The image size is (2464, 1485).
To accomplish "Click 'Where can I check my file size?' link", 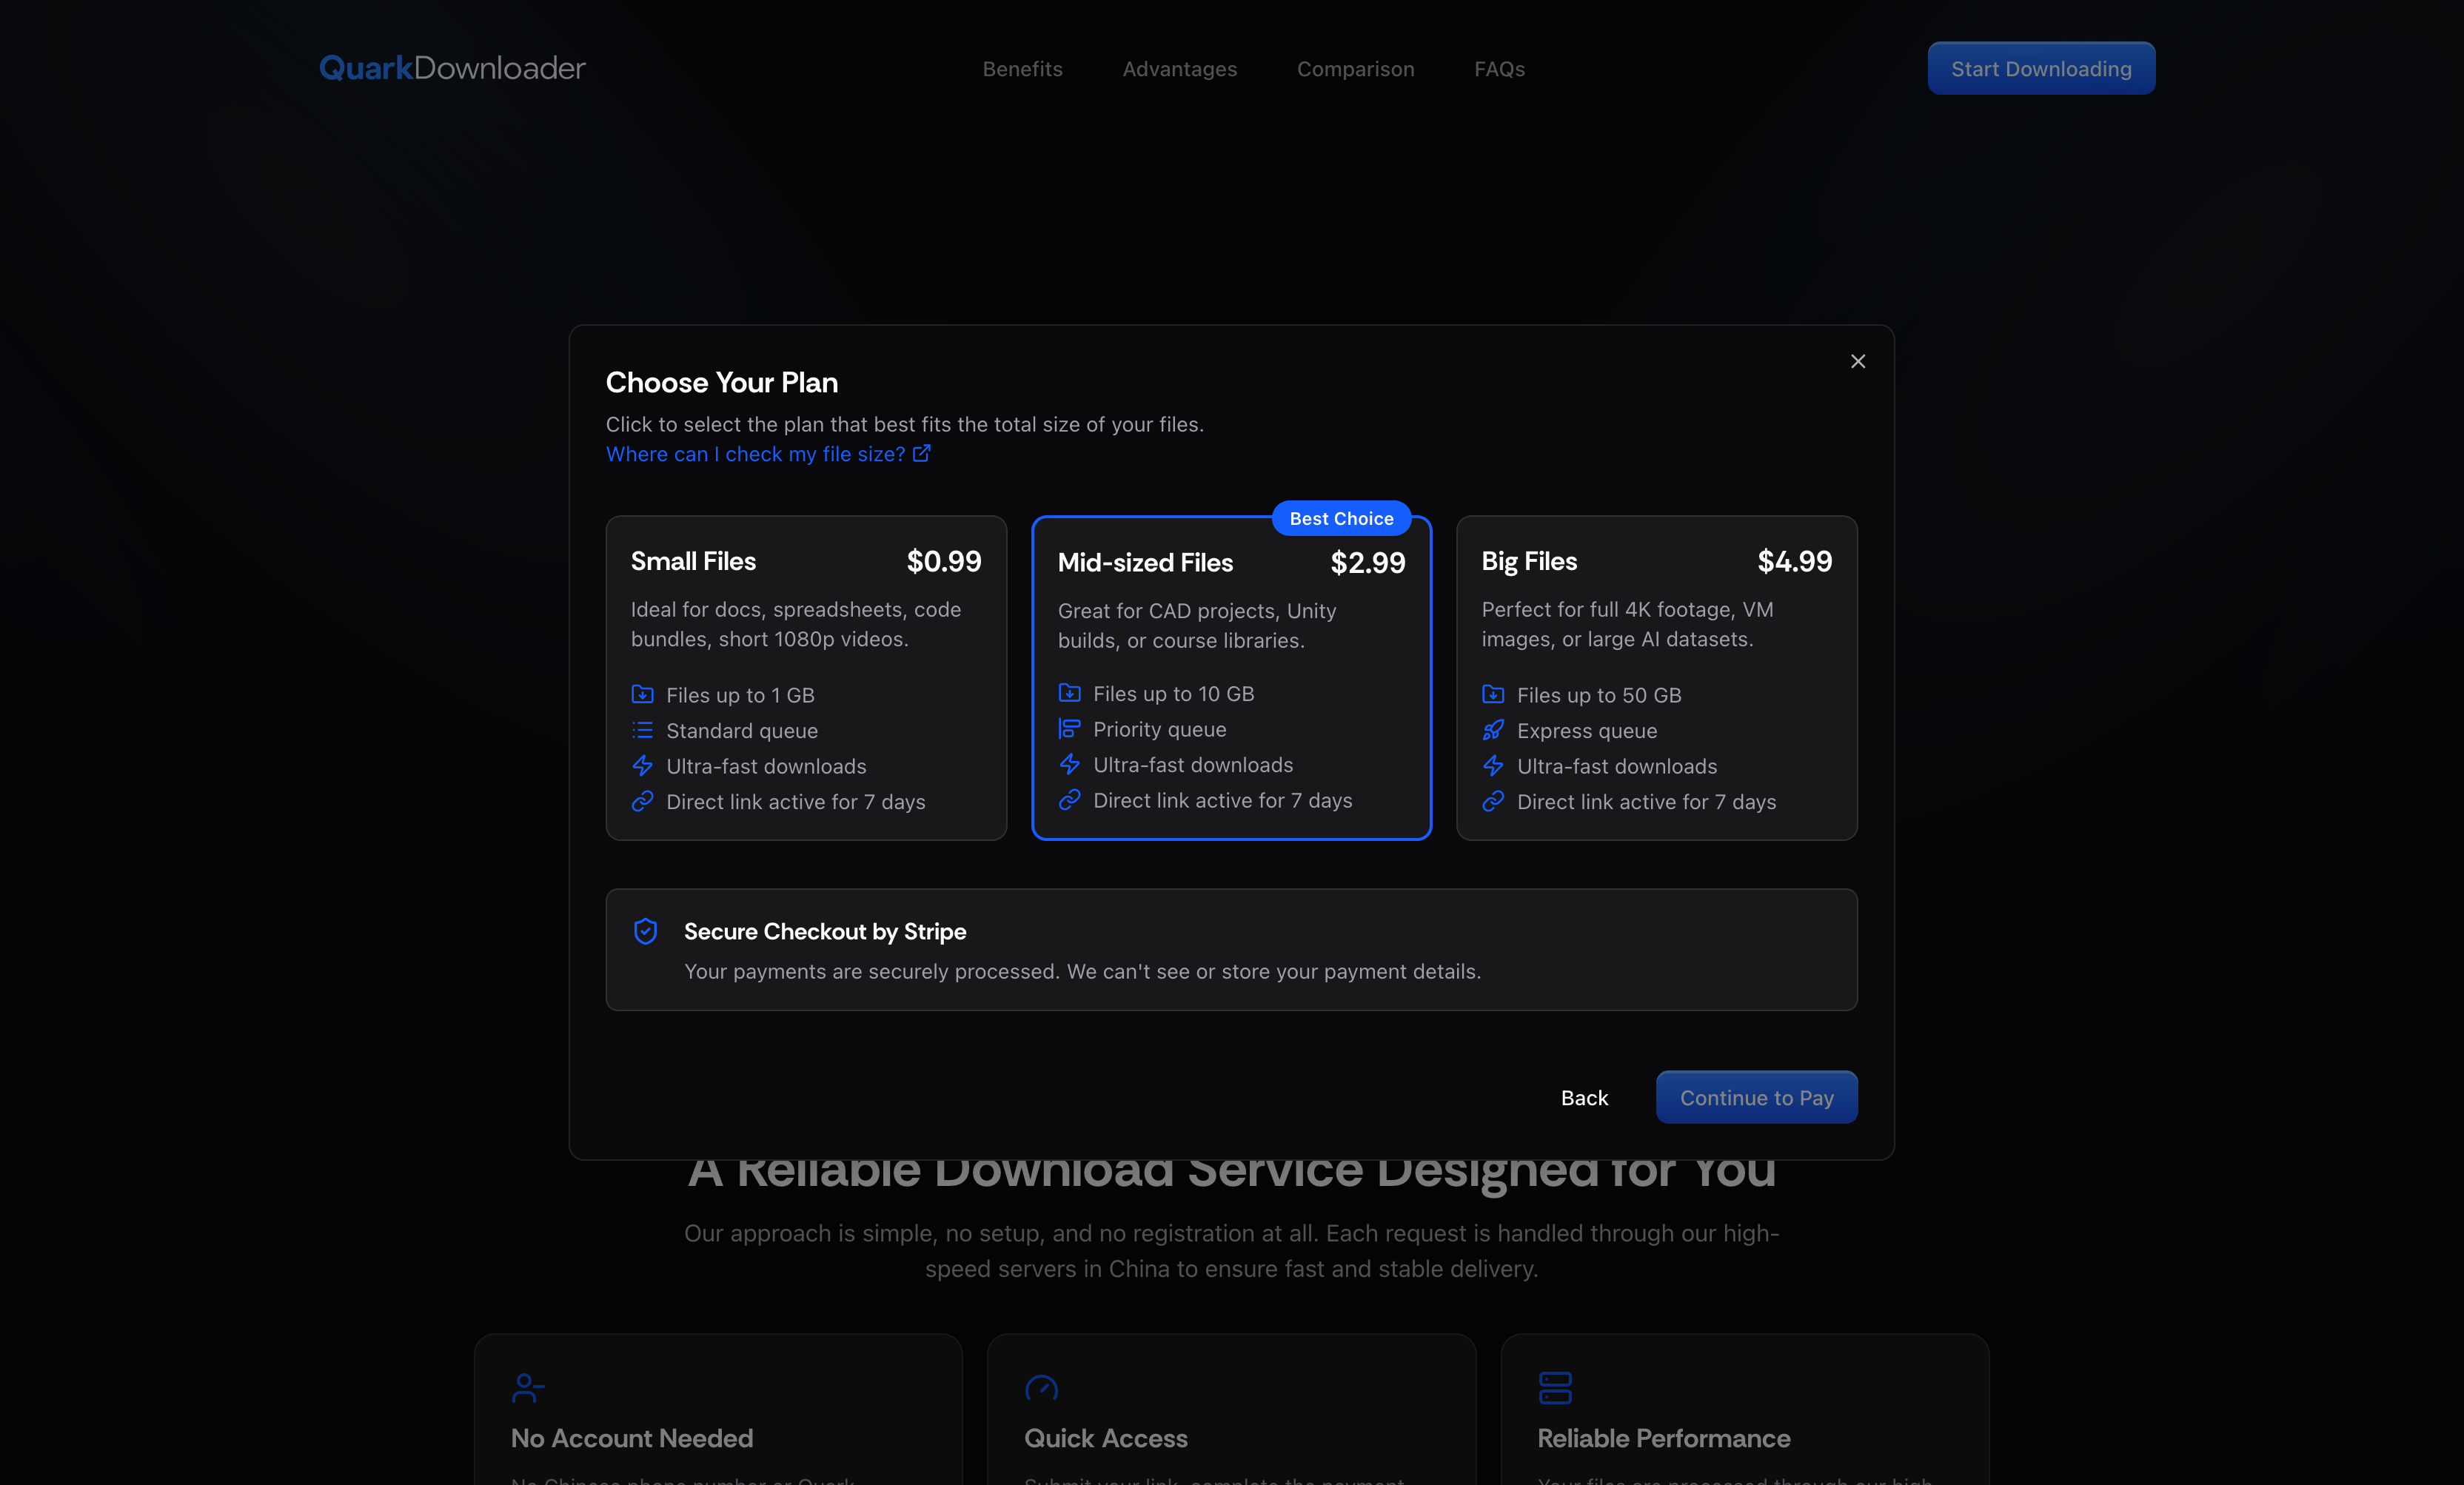I will (x=755, y=454).
